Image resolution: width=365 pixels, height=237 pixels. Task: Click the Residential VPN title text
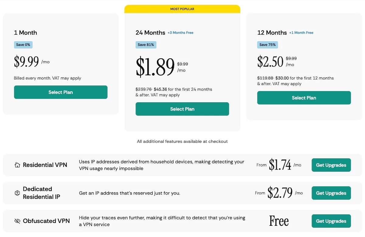(x=45, y=165)
